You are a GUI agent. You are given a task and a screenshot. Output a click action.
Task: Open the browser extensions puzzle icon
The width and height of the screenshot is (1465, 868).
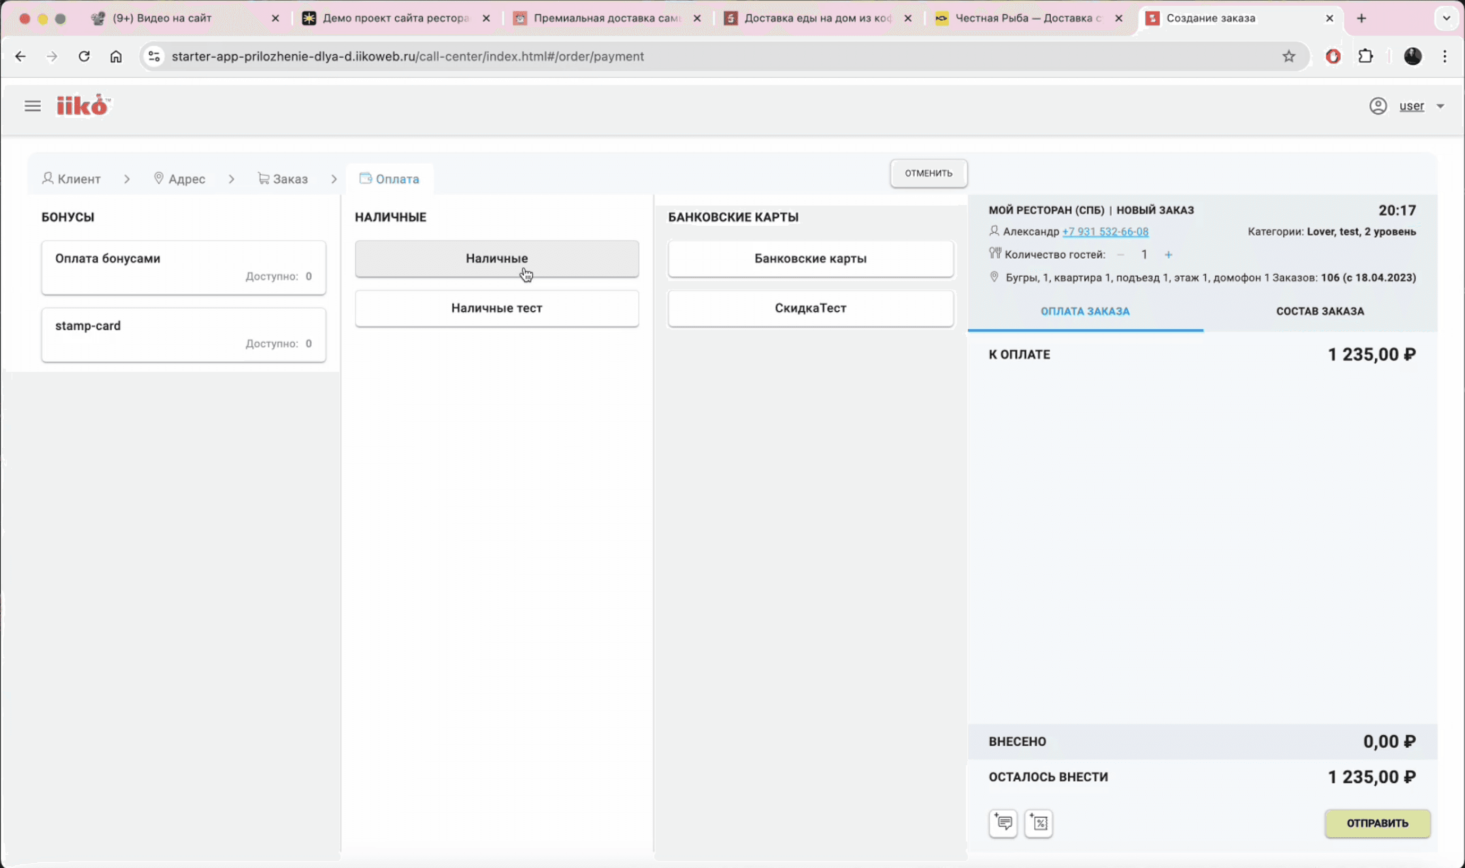[x=1366, y=56]
